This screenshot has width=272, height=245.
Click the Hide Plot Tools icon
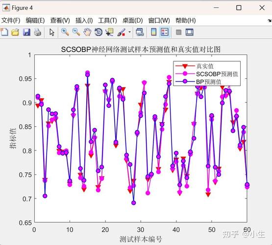(x=179, y=32)
